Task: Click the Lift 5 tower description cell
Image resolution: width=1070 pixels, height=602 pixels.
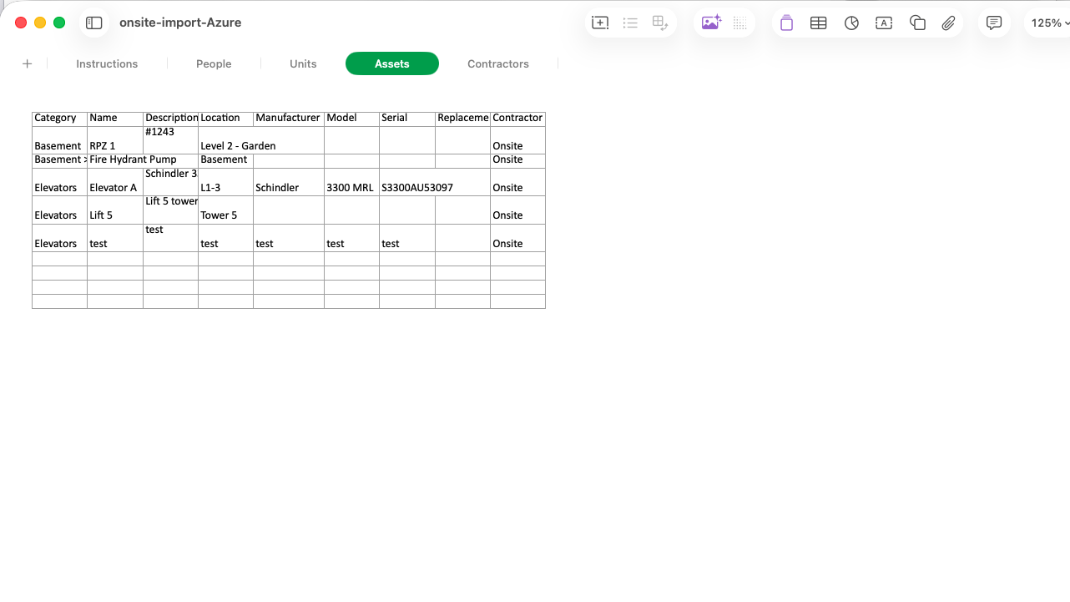Action: click(x=170, y=210)
